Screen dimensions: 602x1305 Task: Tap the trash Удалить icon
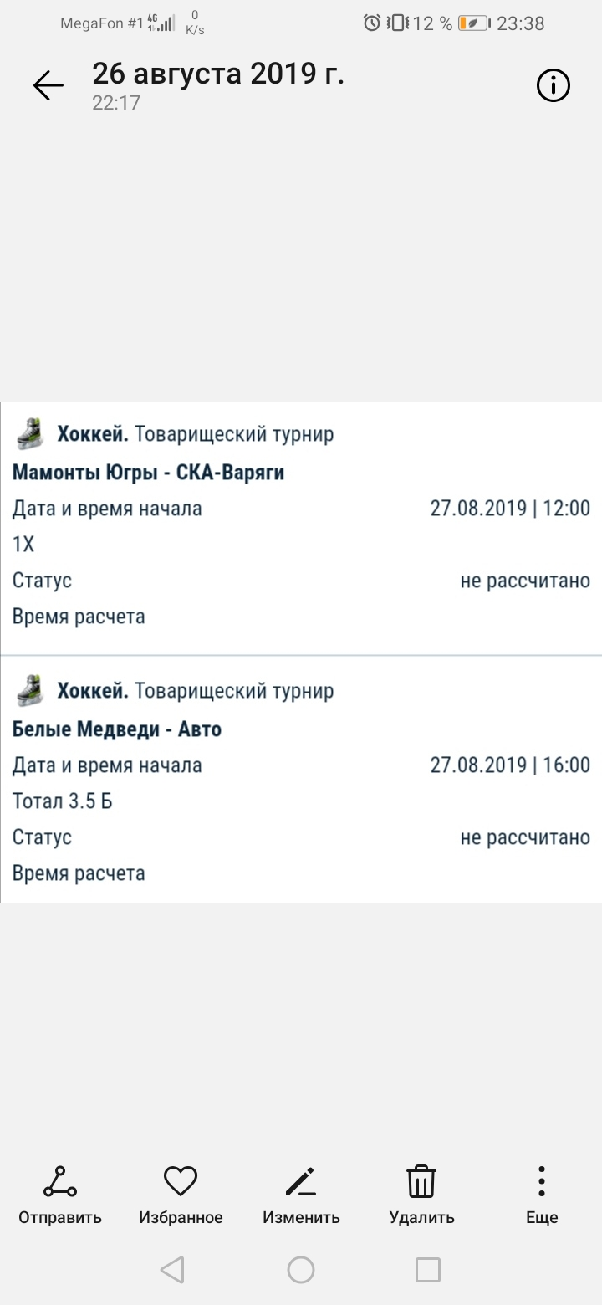421,1181
